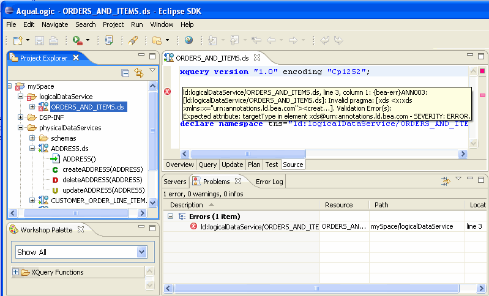The height and width of the screenshot is (296, 489).
Task: Click the back navigation arrow icon
Action: point(271,40)
